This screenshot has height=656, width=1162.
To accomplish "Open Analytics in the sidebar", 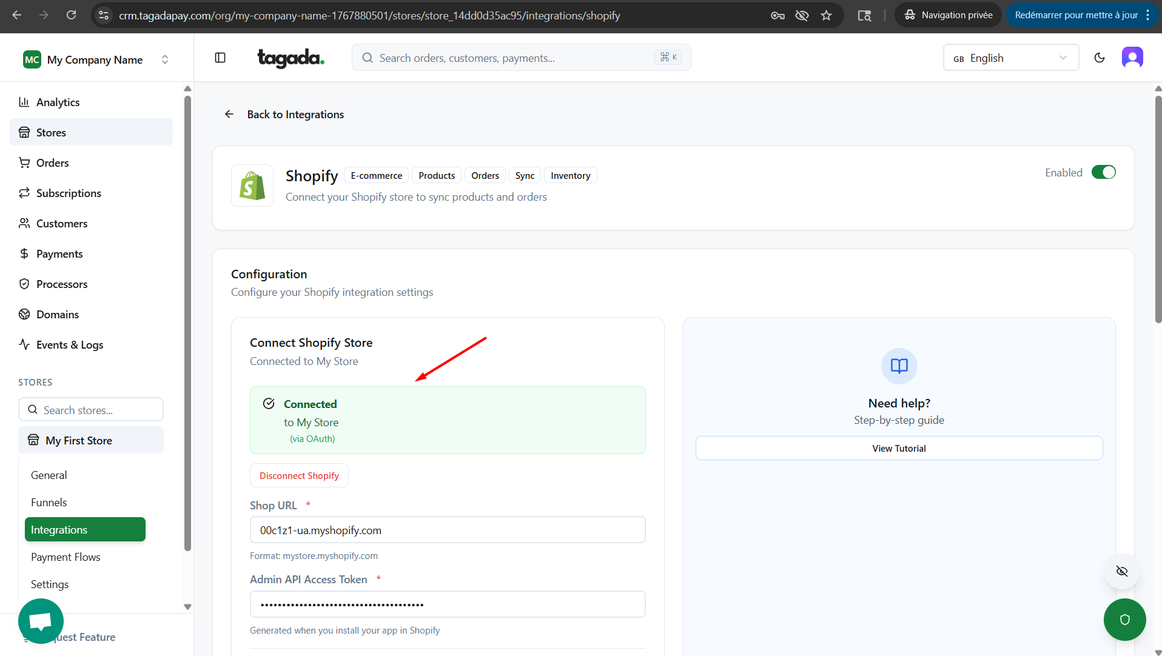I will coord(58,102).
